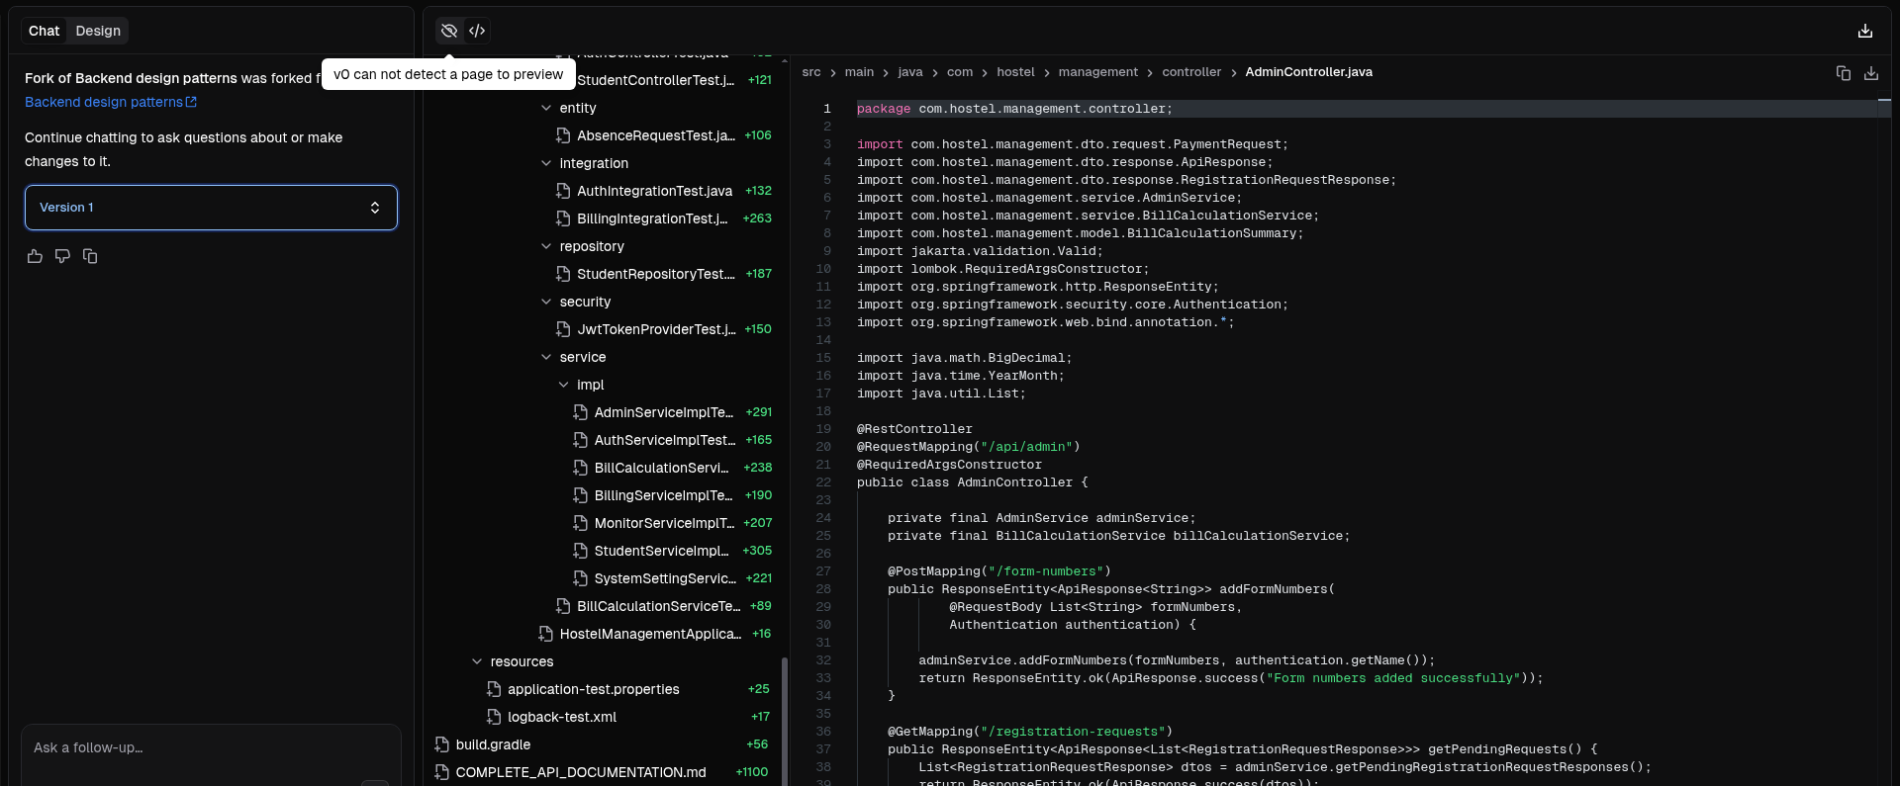1900x786 pixels.
Task: Dislike the response with the thumbs-down icon
Action: pyautogui.click(x=62, y=256)
